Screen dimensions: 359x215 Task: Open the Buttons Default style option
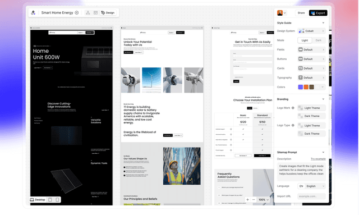click(x=311, y=59)
